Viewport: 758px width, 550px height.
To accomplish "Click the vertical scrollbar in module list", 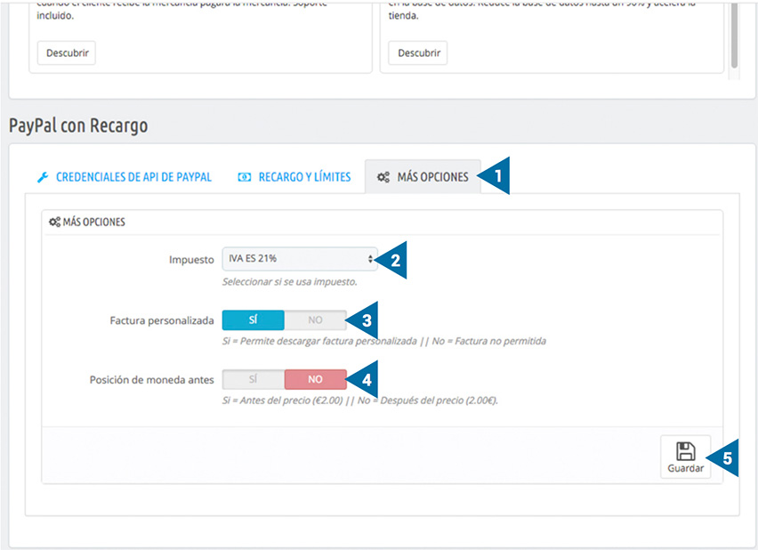I will click(x=734, y=36).
